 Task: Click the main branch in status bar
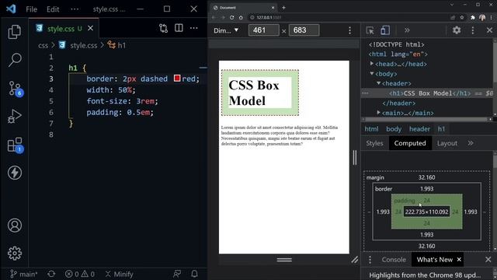coord(24,274)
